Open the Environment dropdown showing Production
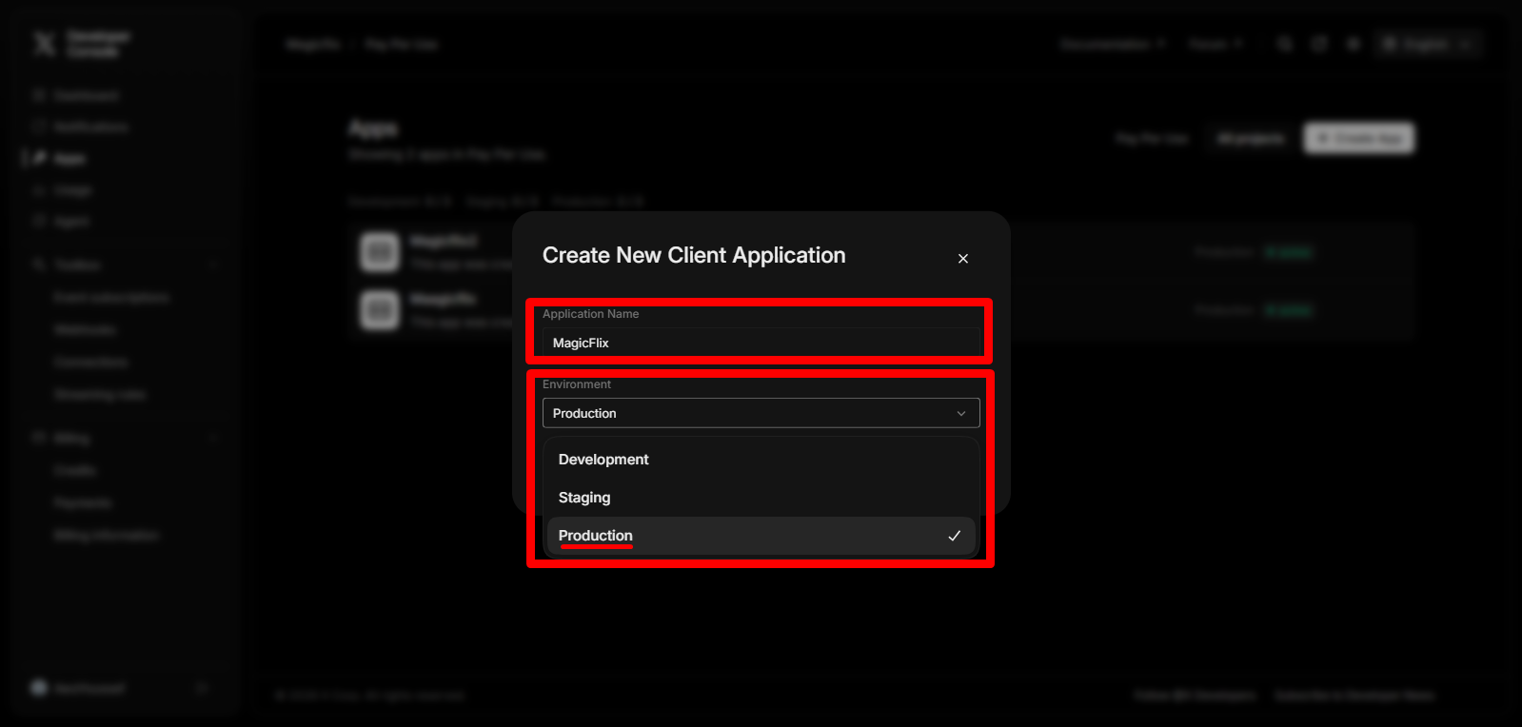Screen dimensions: 1522x727 pos(761,413)
